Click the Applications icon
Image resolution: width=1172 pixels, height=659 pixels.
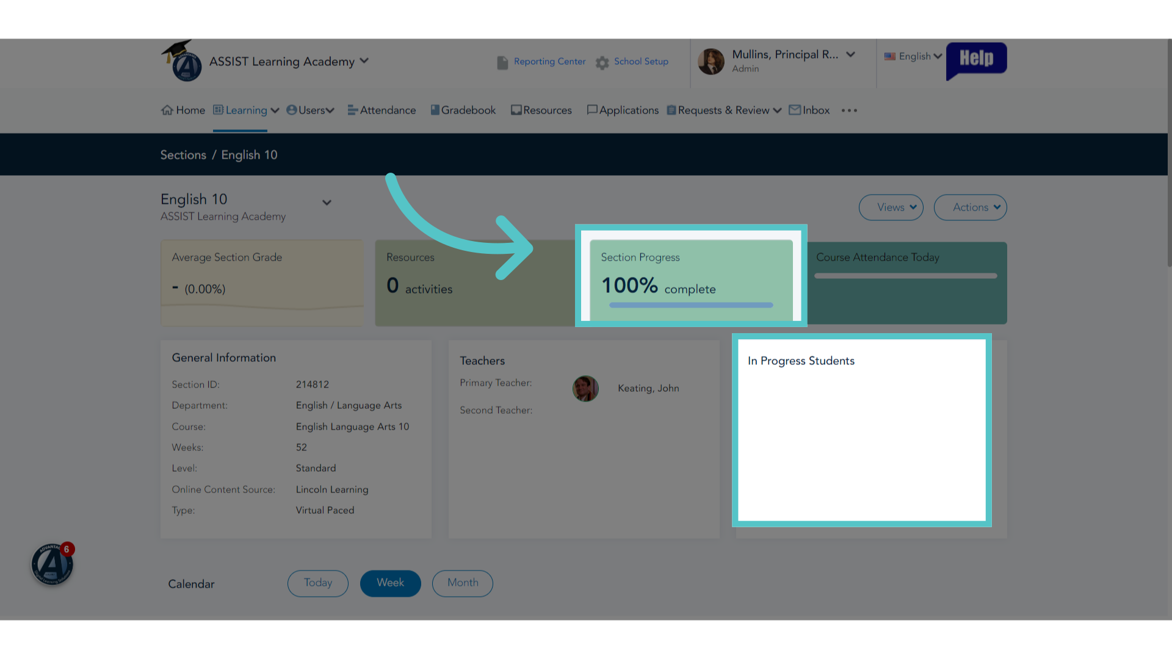(591, 110)
